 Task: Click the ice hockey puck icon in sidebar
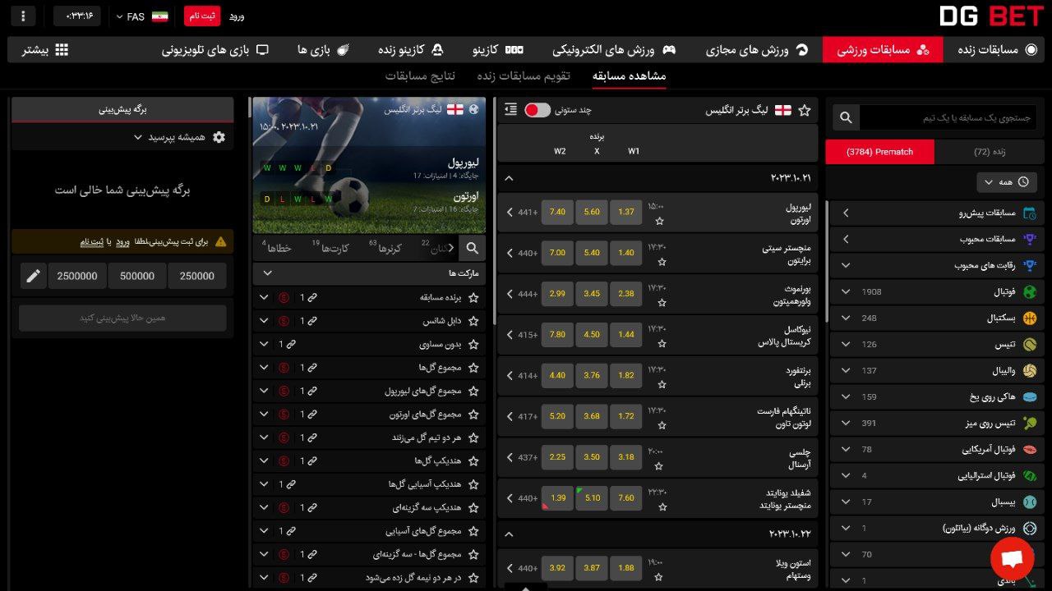tap(1030, 396)
